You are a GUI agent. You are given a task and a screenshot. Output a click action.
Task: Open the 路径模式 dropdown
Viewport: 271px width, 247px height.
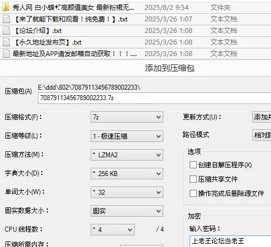[262, 135]
